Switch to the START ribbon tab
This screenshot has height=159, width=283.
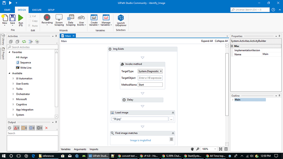click(7, 10)
